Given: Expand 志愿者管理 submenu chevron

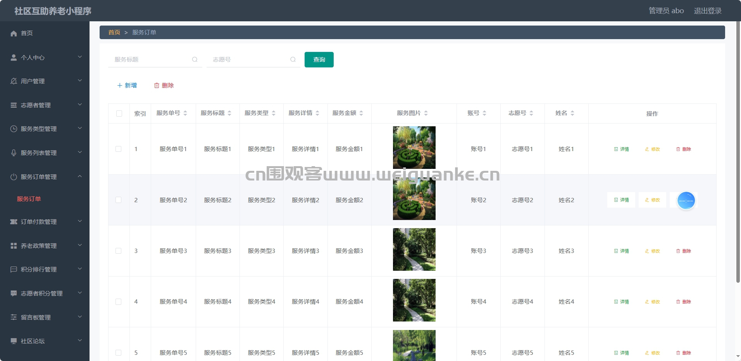Looking at the screenshot, I should (80, 105).
